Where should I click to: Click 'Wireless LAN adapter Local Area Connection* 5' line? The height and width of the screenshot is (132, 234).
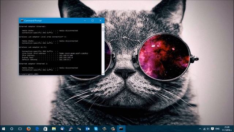pyautogui.click(x=43, y=37)
